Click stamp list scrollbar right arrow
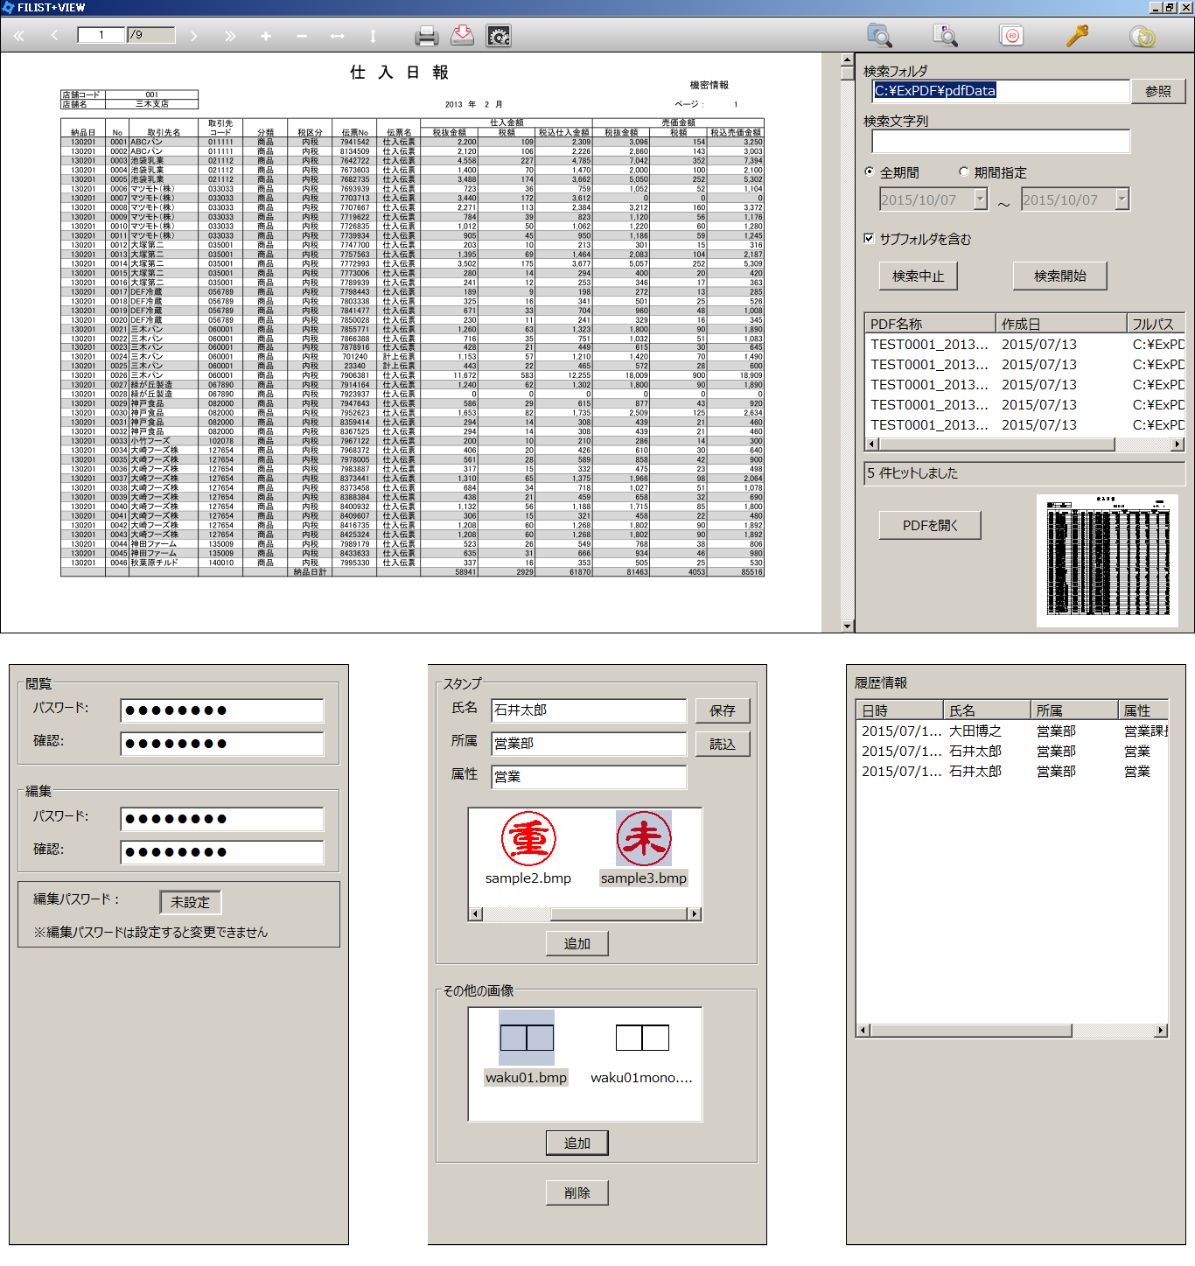 pyautogui.click(x=695, y=914)
